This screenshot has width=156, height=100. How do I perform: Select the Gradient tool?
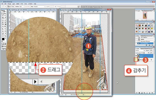[5, 24]
